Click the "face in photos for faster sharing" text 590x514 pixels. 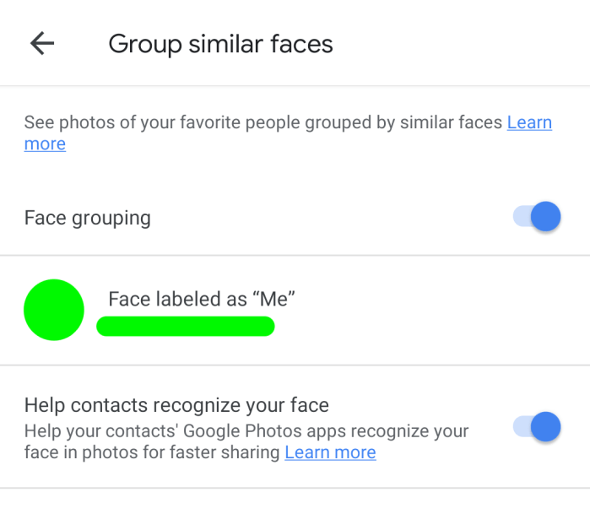pyautogui.click(x=153, y=453)
